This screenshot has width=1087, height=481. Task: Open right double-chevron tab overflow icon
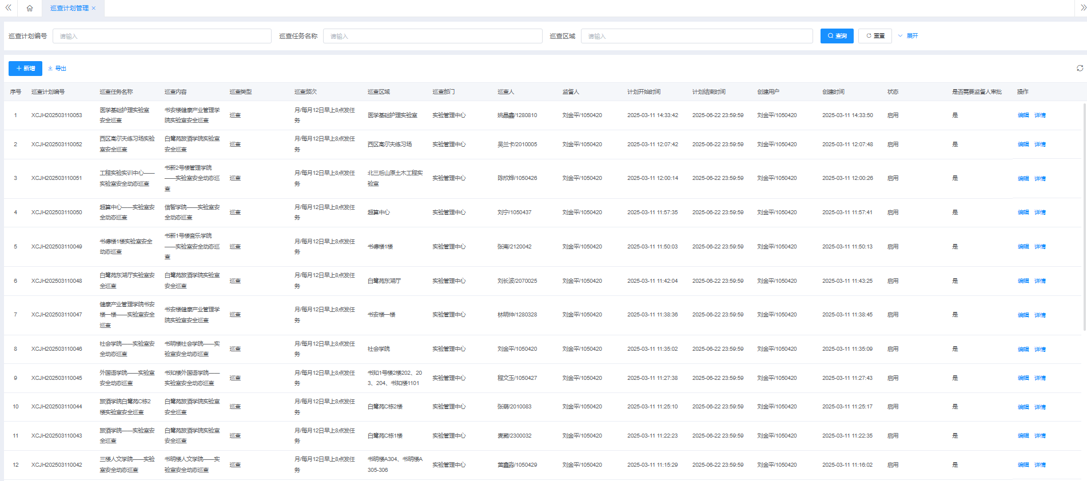1082,8
